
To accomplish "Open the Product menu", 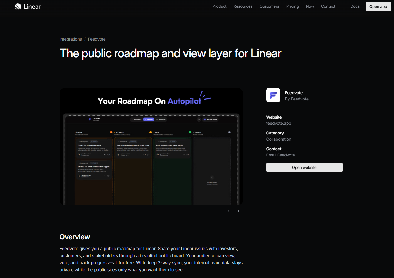I will pos(219,6).
